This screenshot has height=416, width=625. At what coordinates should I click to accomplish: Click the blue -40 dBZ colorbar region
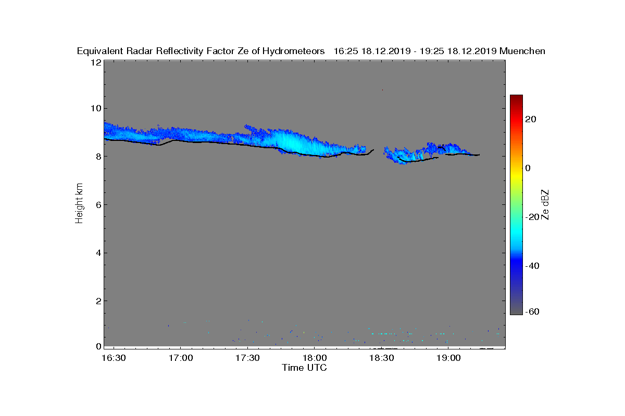pos(516,266)
